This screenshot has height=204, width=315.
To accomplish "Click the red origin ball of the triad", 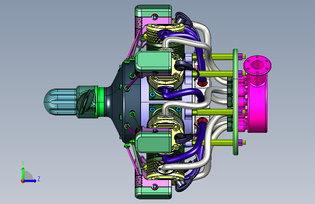I will tap(23, 181).
